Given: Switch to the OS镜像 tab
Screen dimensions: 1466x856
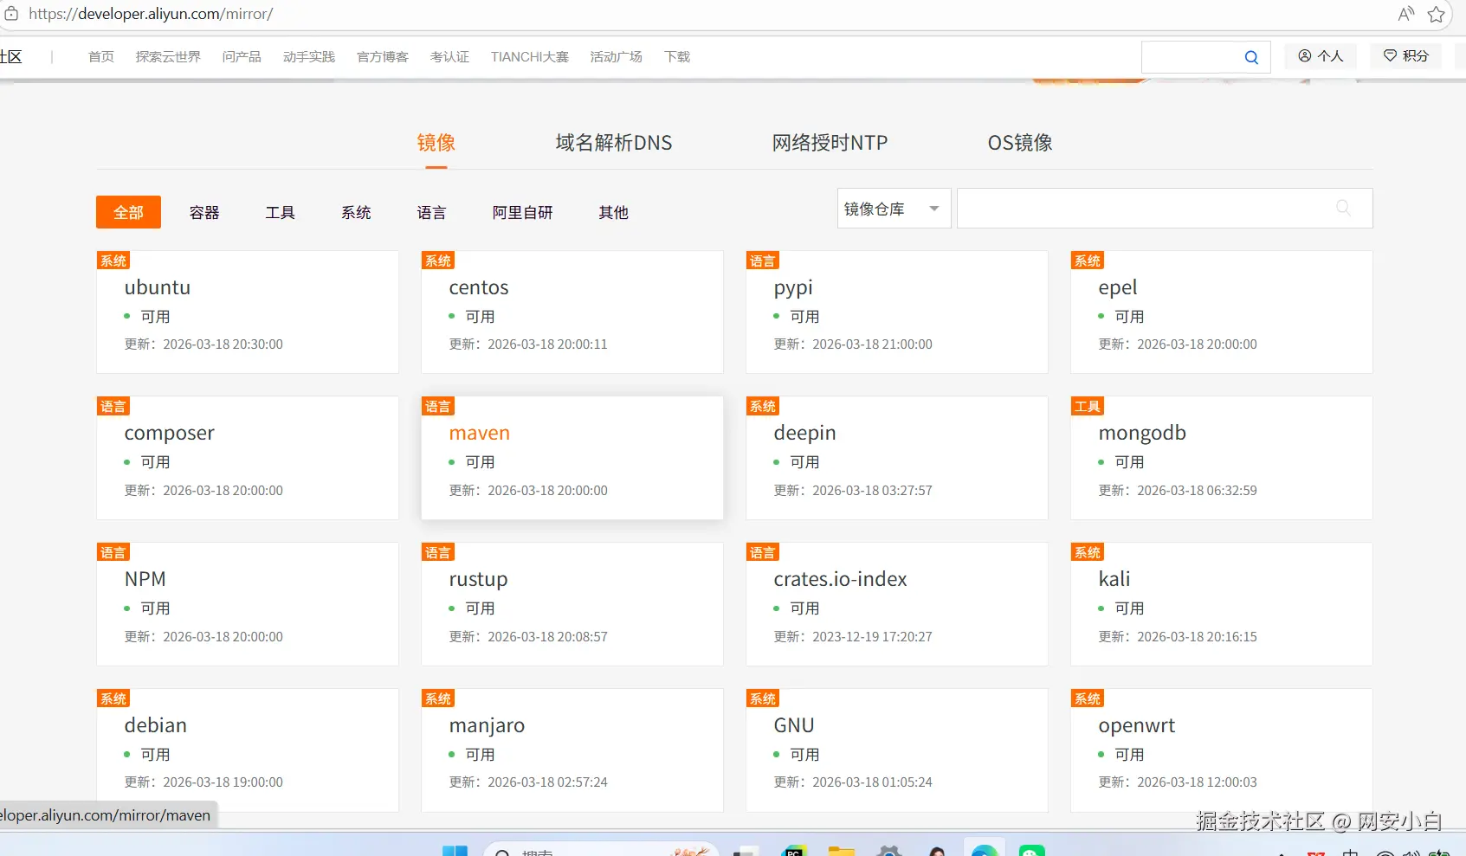Looking at the screenshot, I should 1020,143.
